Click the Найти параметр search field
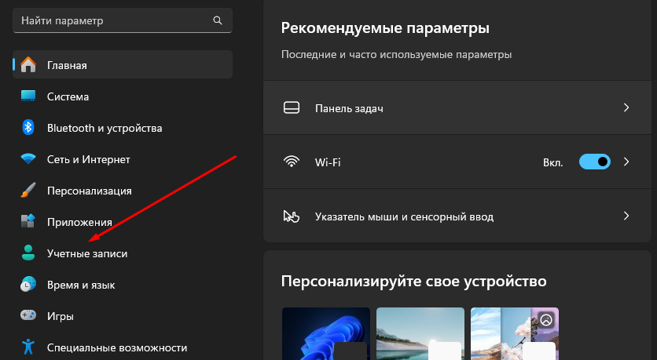This screenshot has width=657, height=360. click(x=123, y=20)
